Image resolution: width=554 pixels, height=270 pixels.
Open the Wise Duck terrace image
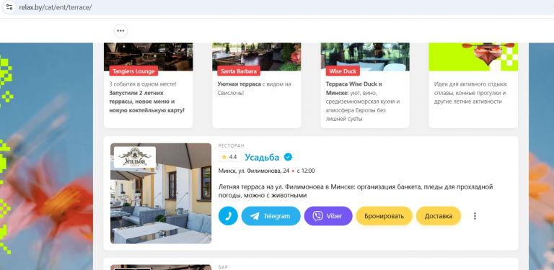pos(365,56)
